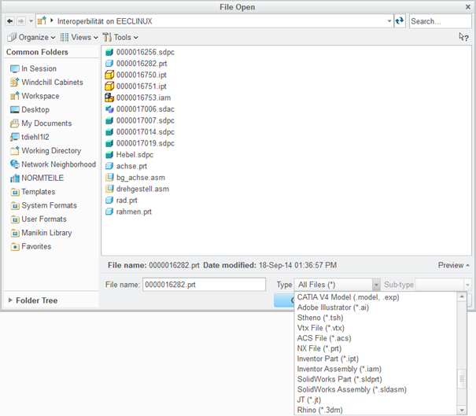Go forward with the right arrow button
Viewport: 476px width, 416px height.
coord(20,21)
